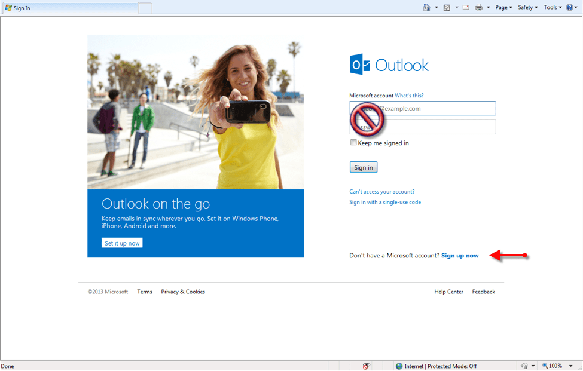Click the Internet zone globe icon
Viewport: 583px width, 371px height.
(x=399, y=366)
